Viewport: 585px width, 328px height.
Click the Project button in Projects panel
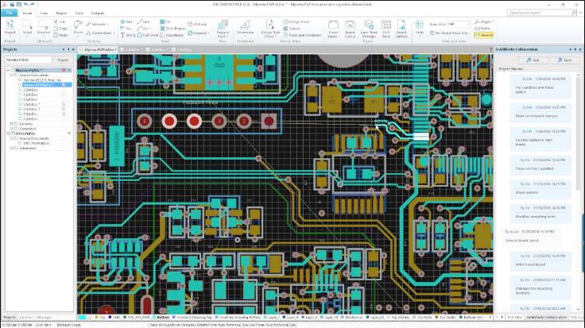[63, 60]
